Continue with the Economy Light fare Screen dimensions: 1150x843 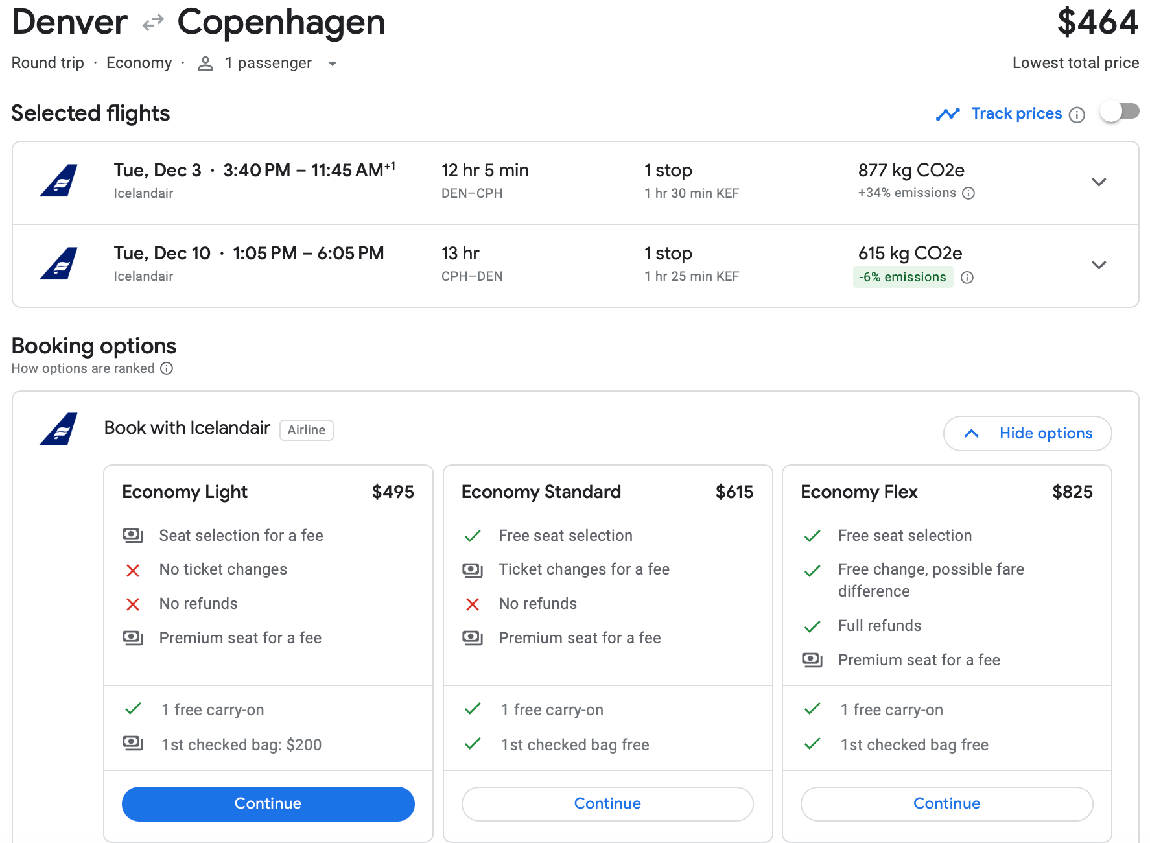click(268, 803)
